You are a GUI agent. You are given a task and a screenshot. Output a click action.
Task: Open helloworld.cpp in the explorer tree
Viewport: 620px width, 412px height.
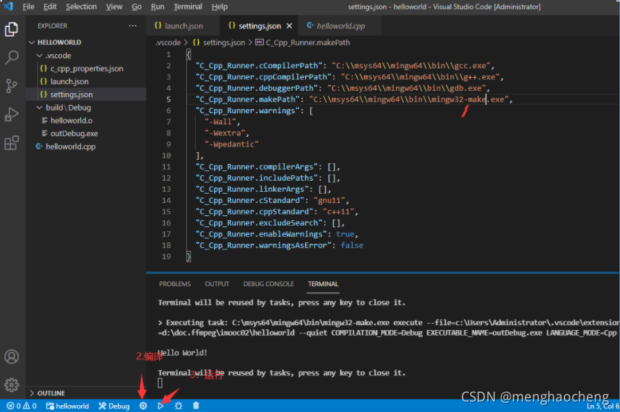[x=86, y=147]
